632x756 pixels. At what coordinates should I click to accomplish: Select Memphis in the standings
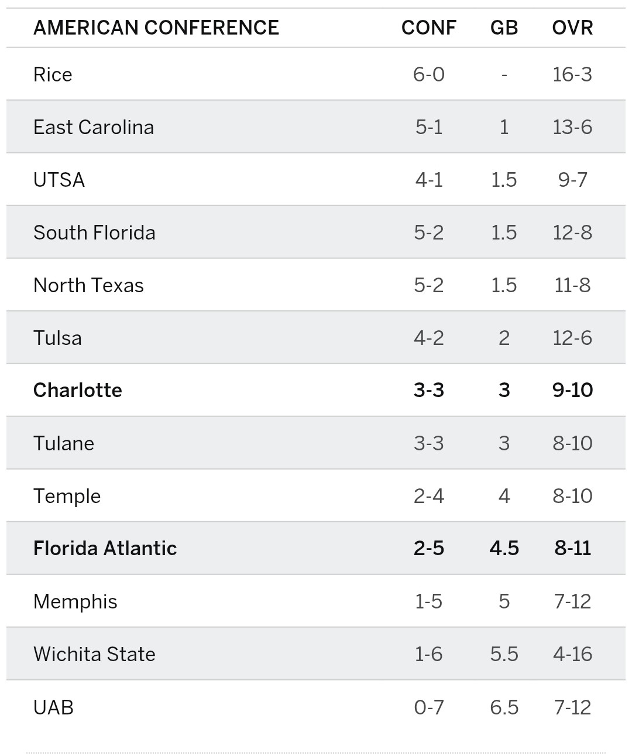(x=75, y=601)
